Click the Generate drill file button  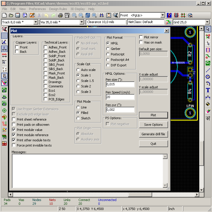[x=153, y=134]
